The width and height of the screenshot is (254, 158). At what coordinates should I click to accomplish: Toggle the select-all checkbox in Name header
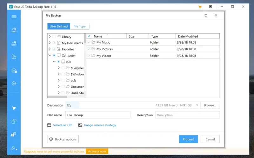89,36
